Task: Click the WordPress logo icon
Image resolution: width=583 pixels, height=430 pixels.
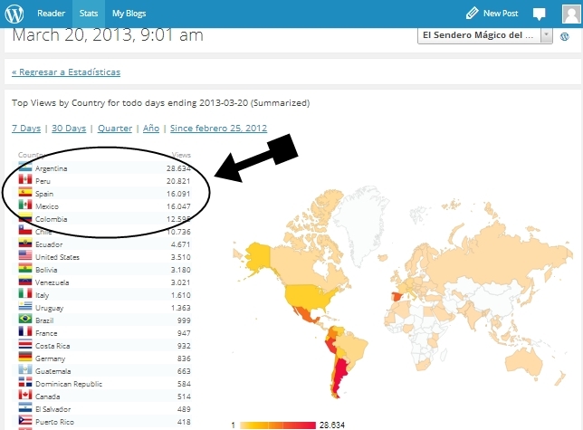Action: click(16, 14)
